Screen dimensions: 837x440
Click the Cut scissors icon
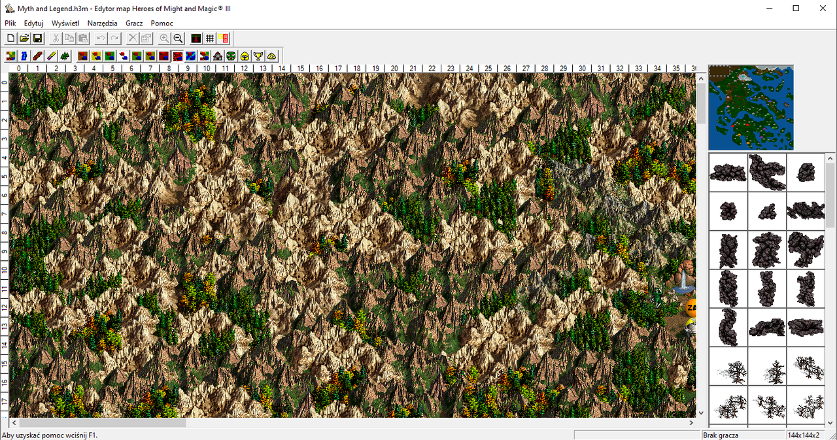(x=56, y=39)
